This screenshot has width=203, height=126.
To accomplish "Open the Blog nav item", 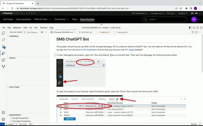I will pyautogui.click(x=75, y=19).
